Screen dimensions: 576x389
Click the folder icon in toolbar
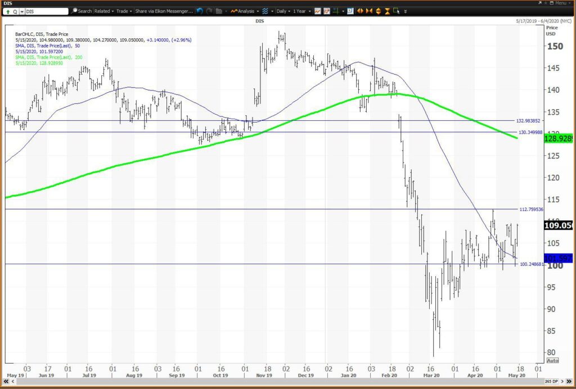click(219, 11)
